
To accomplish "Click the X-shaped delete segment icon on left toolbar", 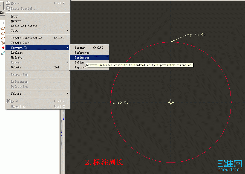I will pos(2,42).
